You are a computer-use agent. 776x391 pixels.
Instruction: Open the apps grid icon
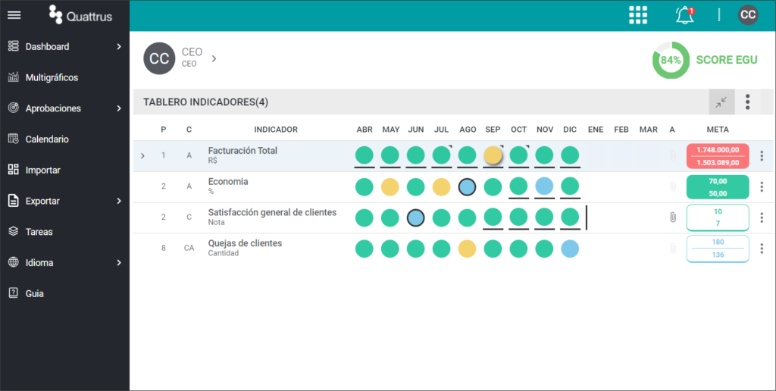pos(638,15)
